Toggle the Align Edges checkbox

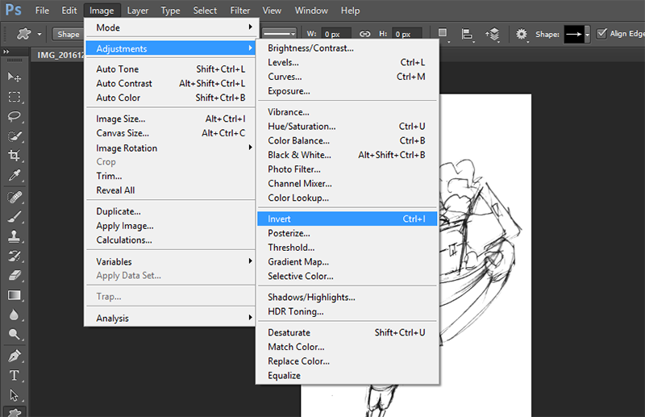tap(601, 33)
